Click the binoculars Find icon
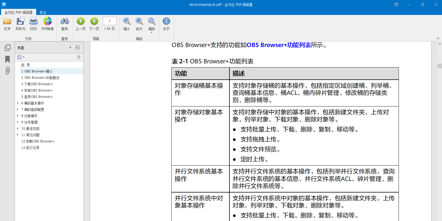442x221 pixels. point(64,22)
